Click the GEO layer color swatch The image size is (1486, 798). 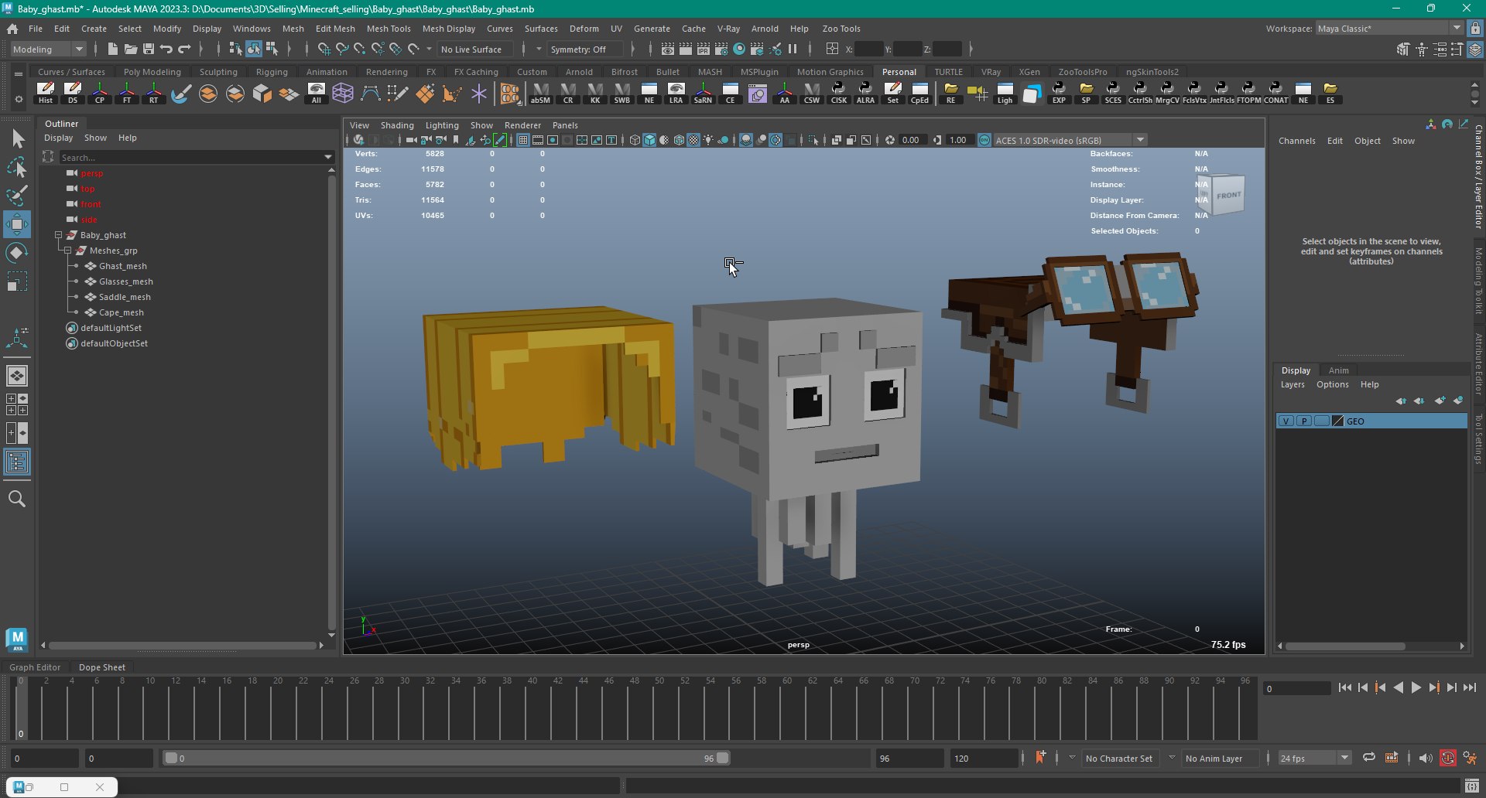pos(1338,421)
